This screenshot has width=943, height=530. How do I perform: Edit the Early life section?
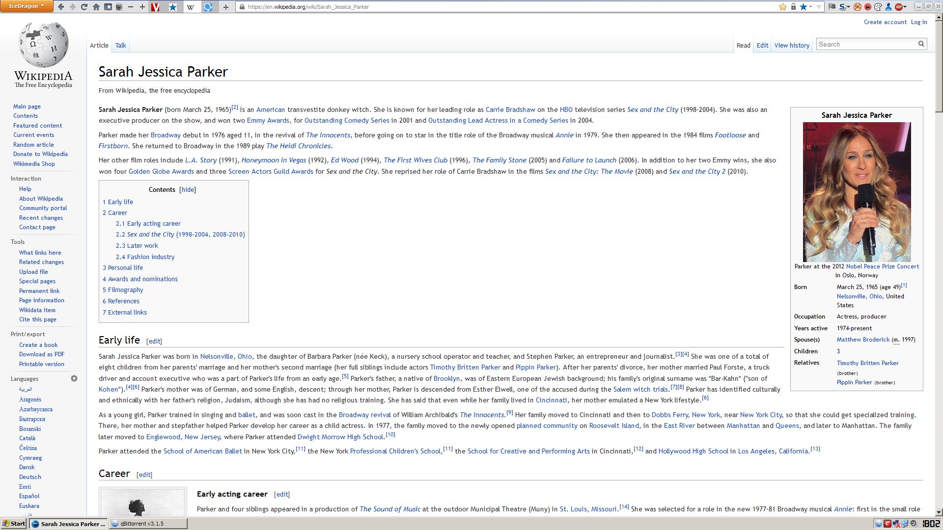(154, 341)
